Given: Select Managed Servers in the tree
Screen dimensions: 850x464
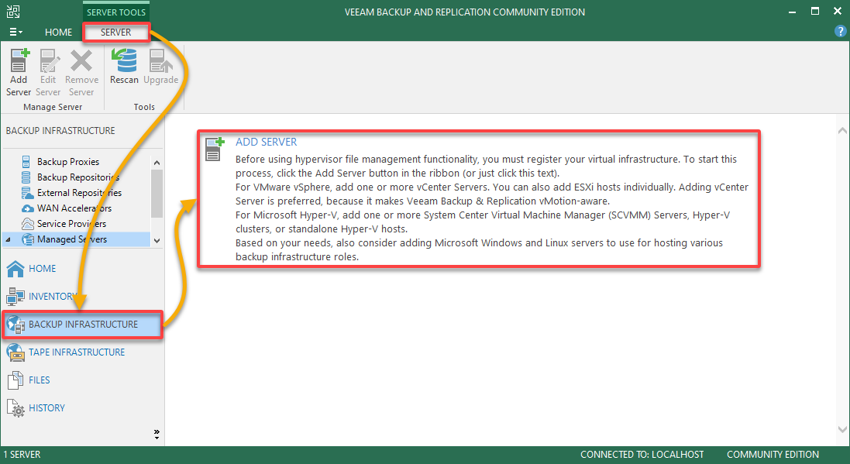Looking at the screenshot, I should [x=72, y=239].
